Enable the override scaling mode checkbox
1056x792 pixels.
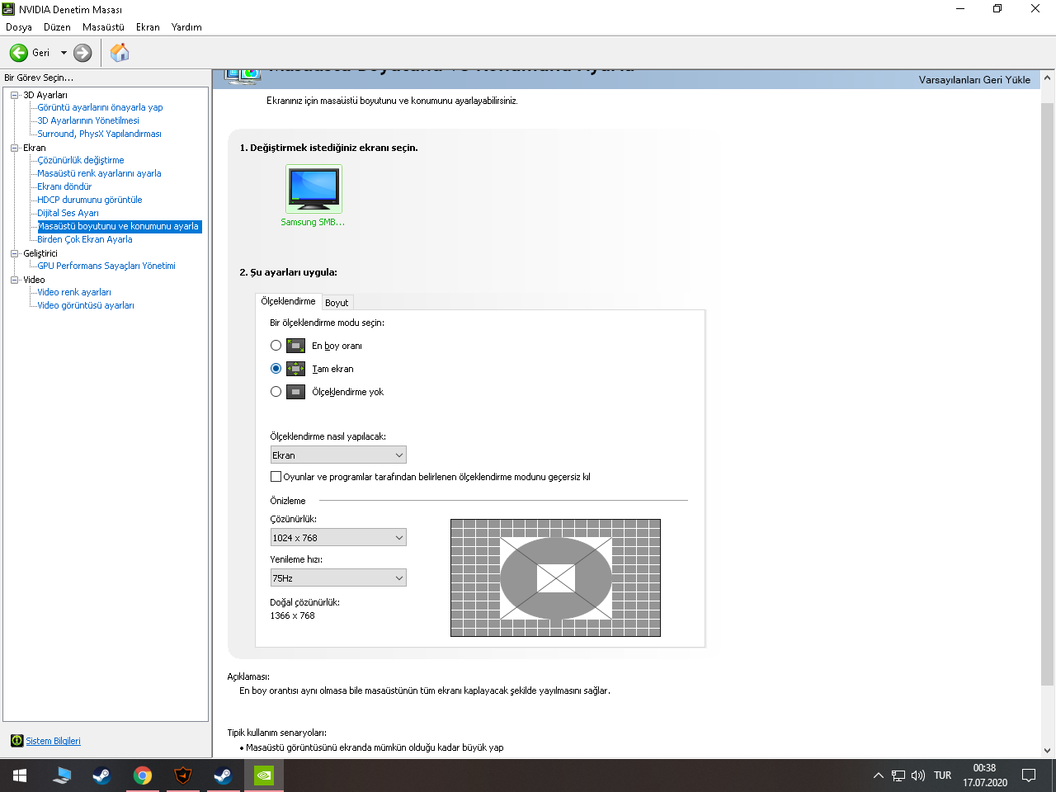point(276,476)
